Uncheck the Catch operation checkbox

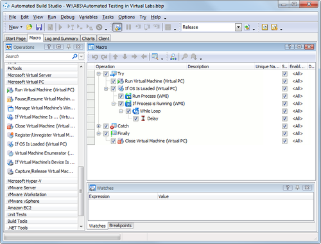106,126
